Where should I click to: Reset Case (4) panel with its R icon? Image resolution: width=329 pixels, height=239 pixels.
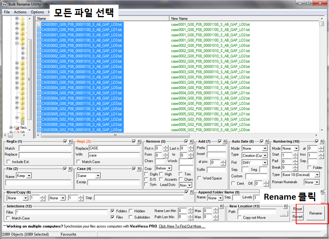click(139, 169)
